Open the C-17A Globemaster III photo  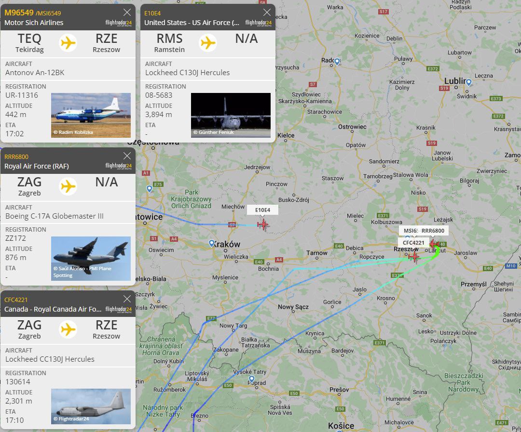pyautogui.click(x=91, y=259)
